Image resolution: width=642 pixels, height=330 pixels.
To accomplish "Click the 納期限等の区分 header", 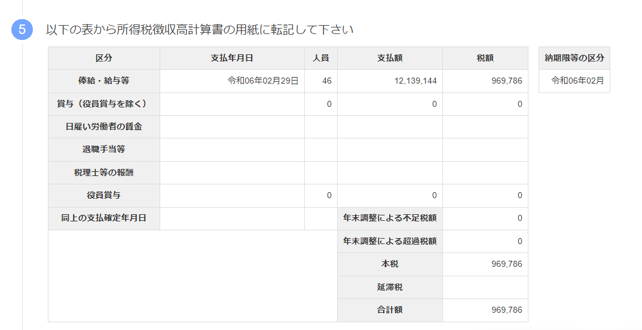I will 574,58.
